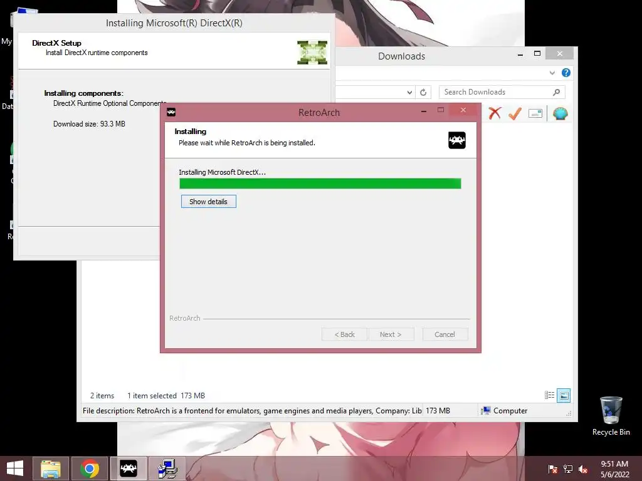Refresh the Downloads folder view
This screenshot has height=481, width=642.
pyautogui.click(x=423, y=93)
